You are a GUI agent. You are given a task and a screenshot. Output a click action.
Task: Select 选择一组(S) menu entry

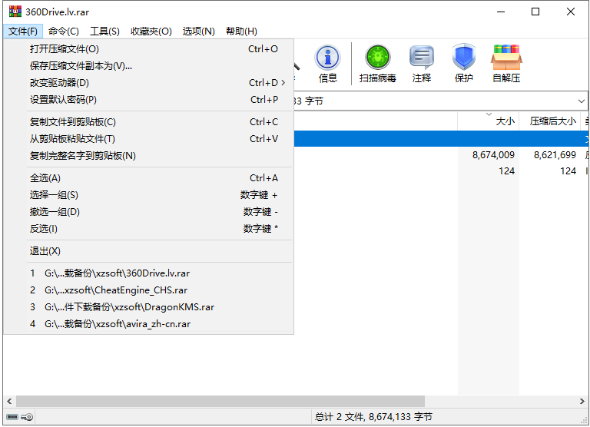(148, 195)
